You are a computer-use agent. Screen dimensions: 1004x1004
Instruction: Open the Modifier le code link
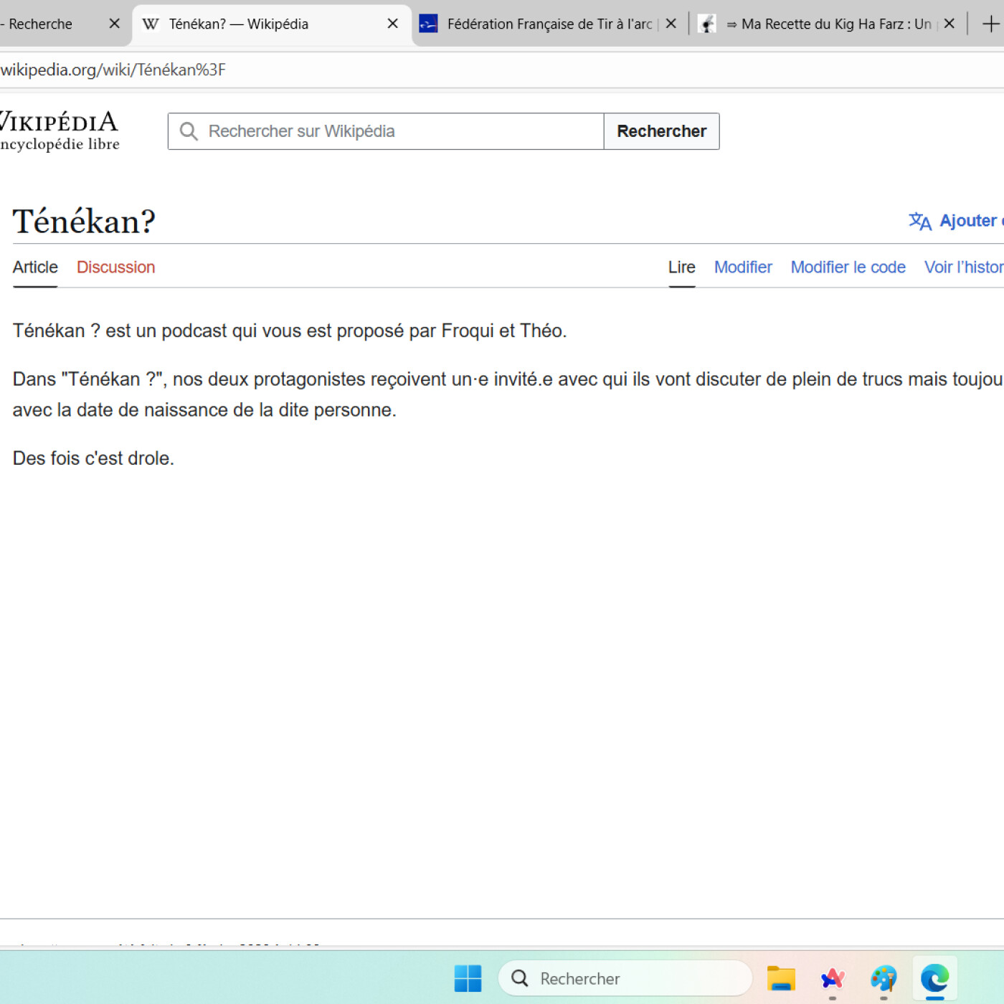pos(848,267)
